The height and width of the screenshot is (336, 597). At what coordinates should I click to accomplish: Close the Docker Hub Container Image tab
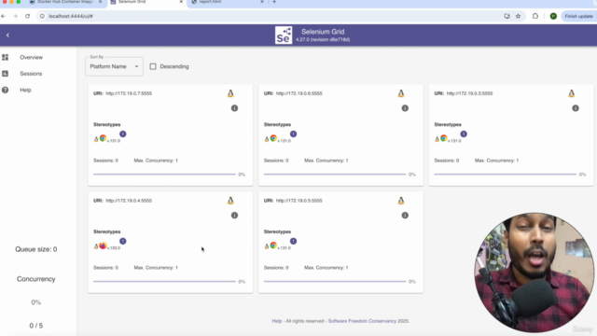pyautogui.click(x=100, y=2)
